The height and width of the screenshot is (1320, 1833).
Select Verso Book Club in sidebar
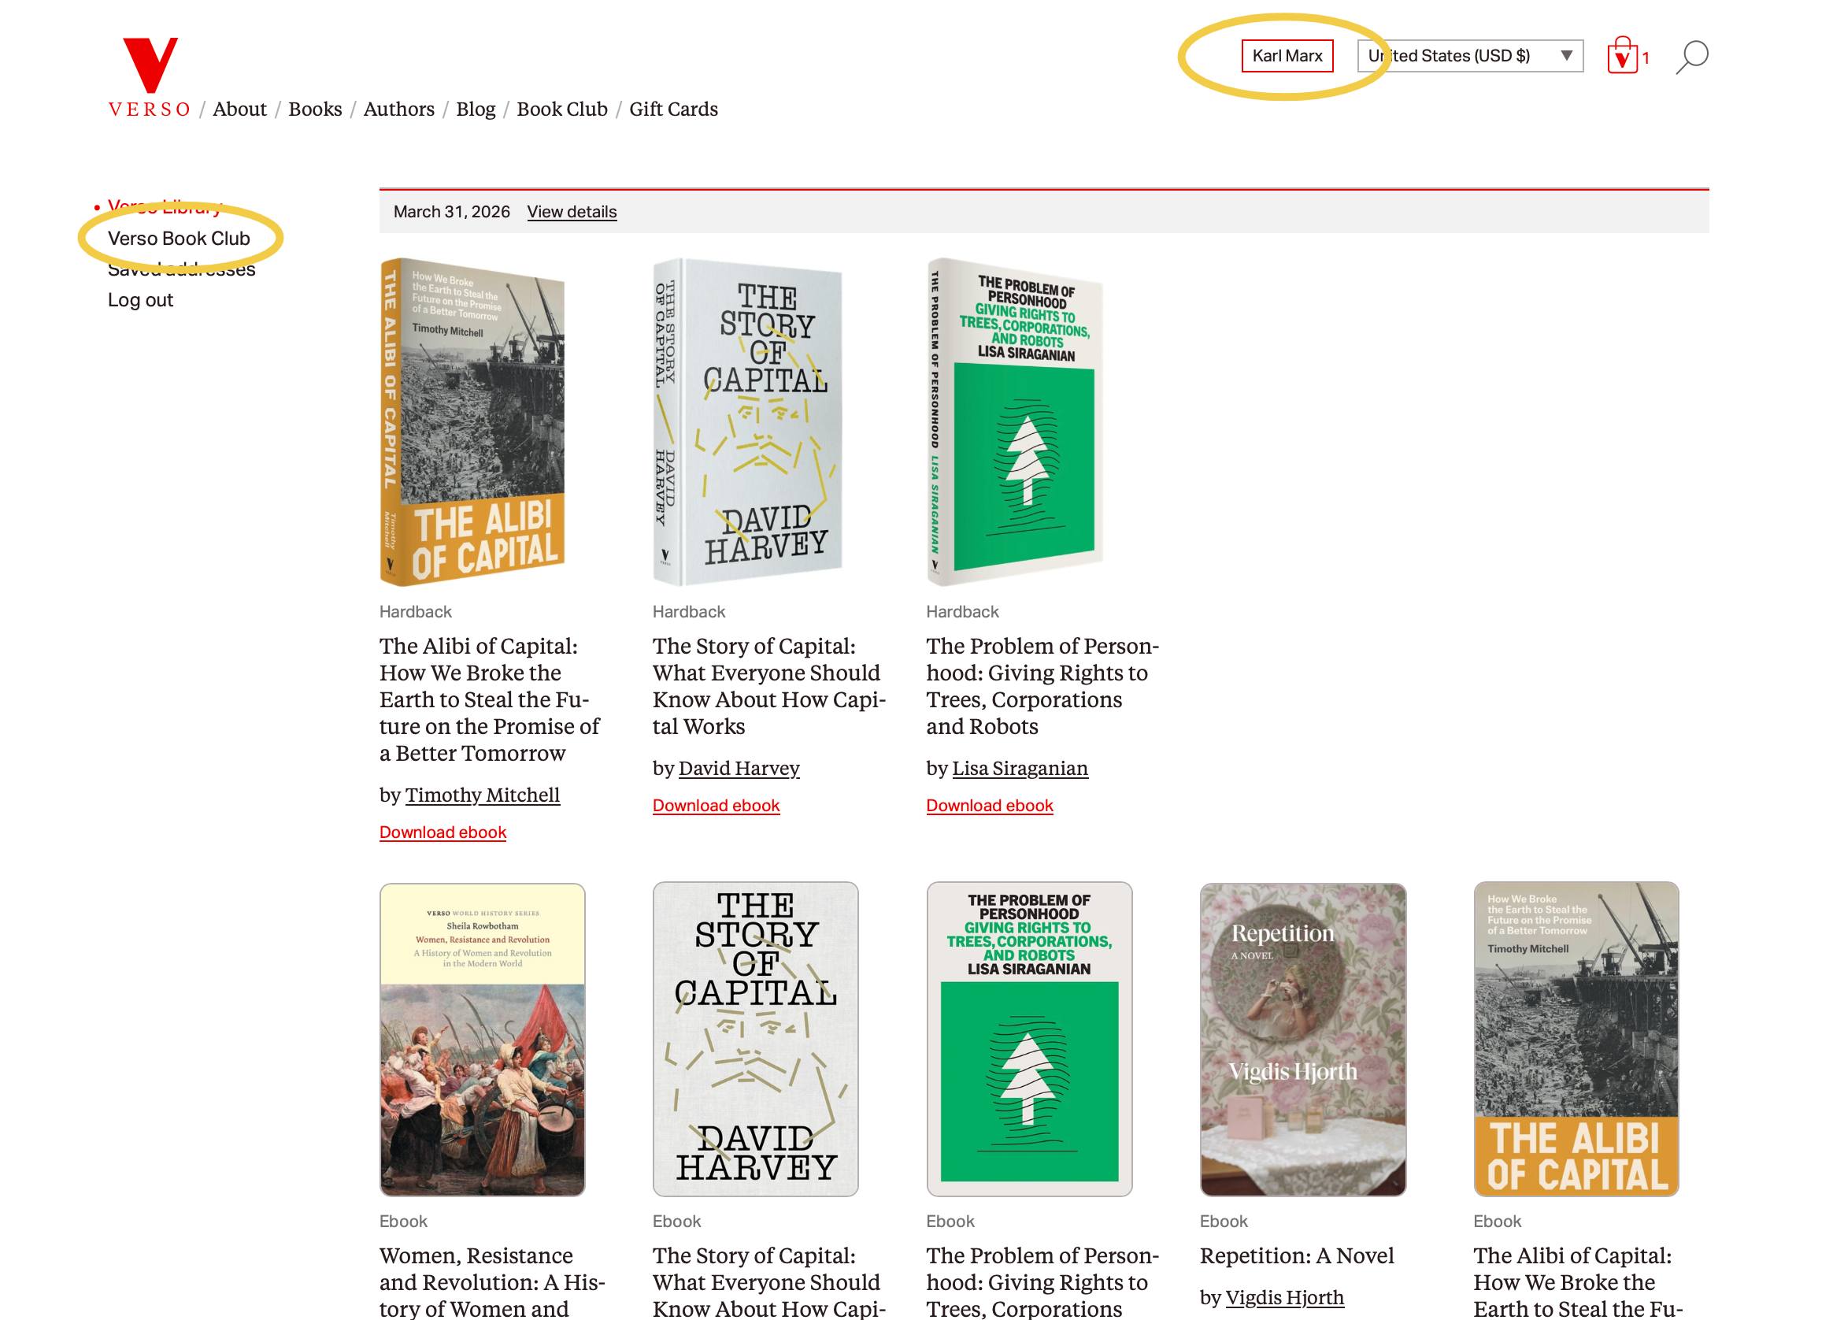[179, 239]
